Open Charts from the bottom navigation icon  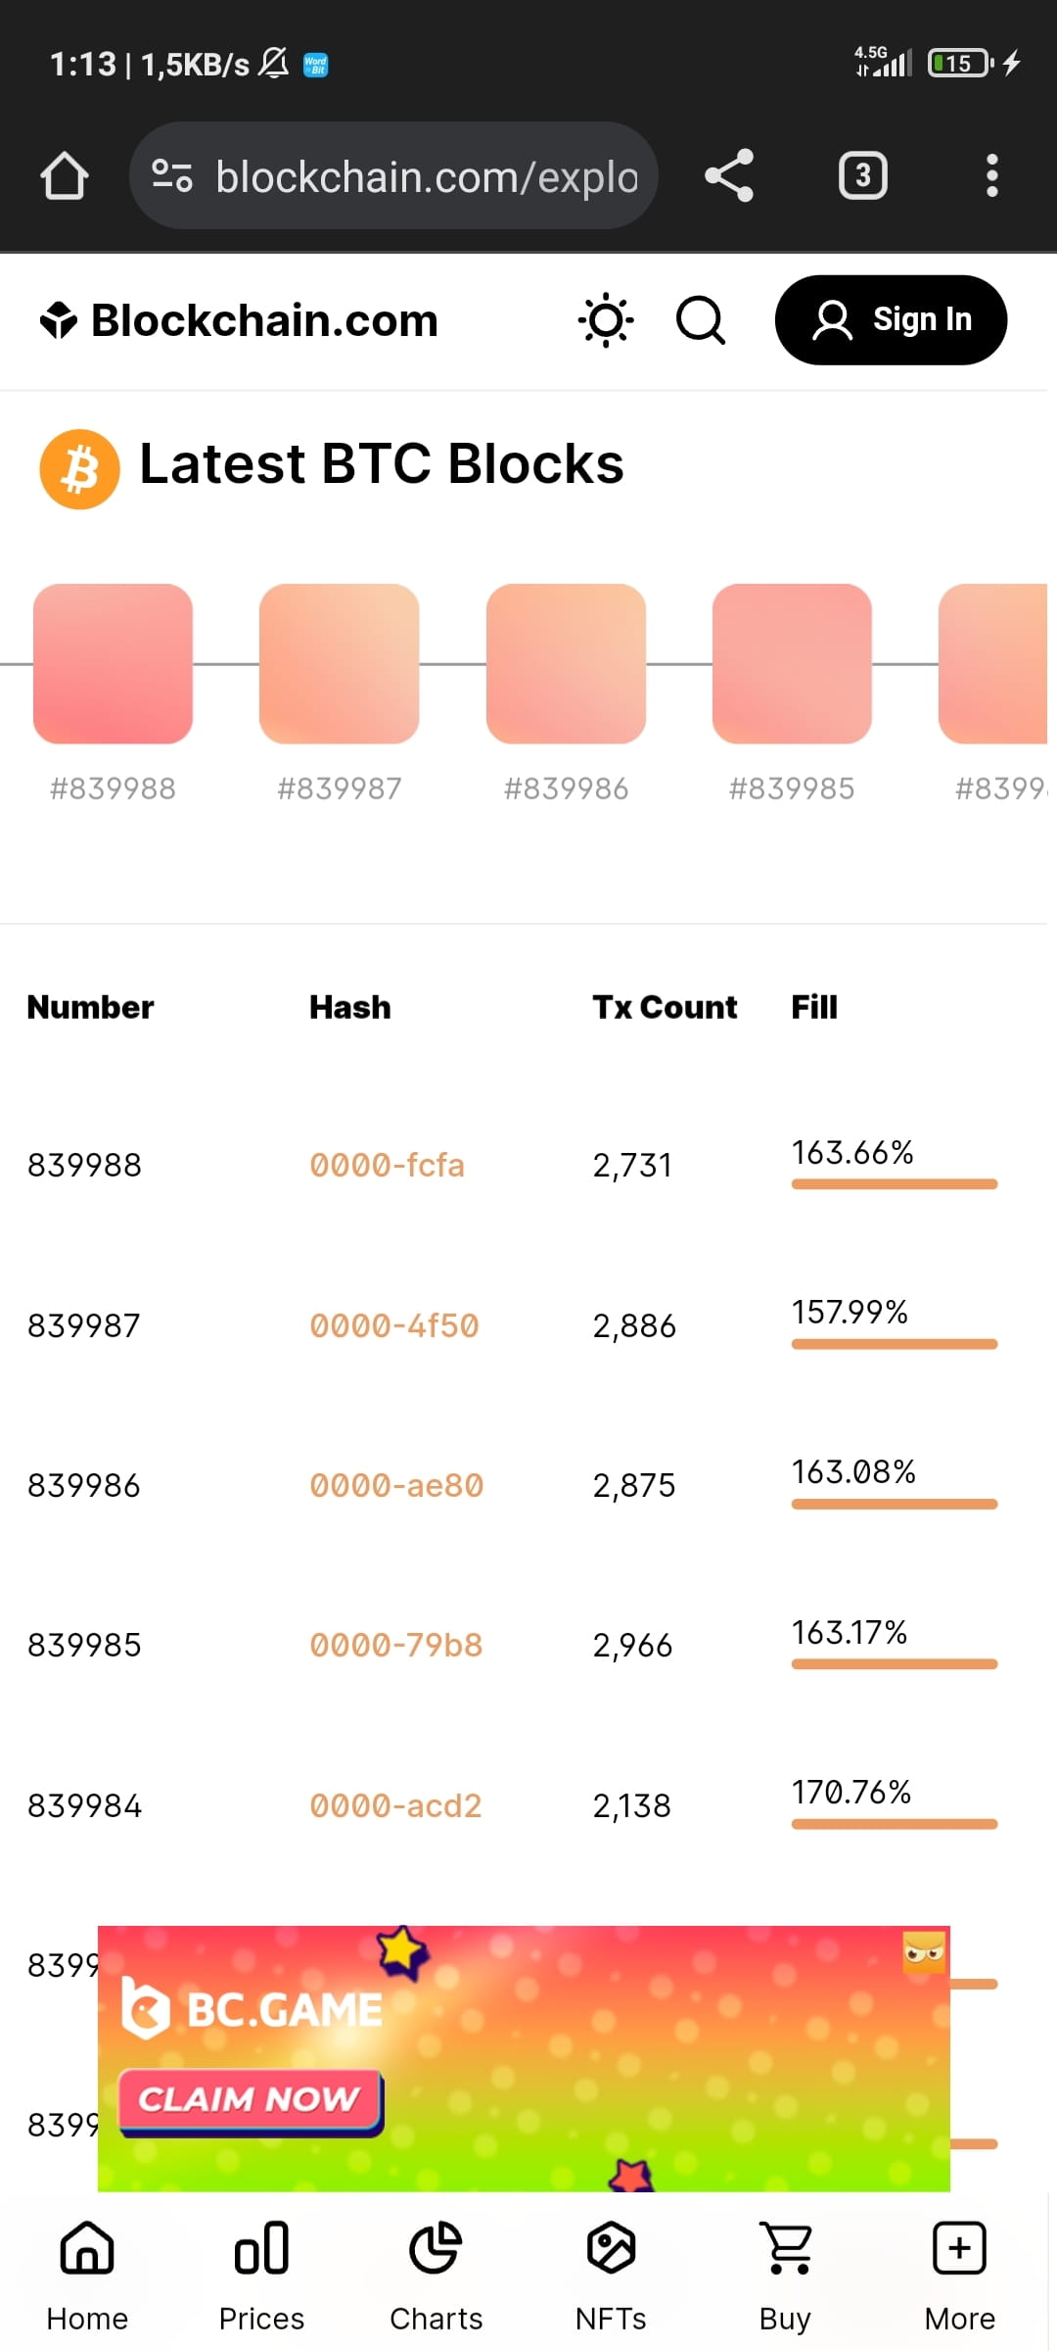click(x=436, y=2248)
